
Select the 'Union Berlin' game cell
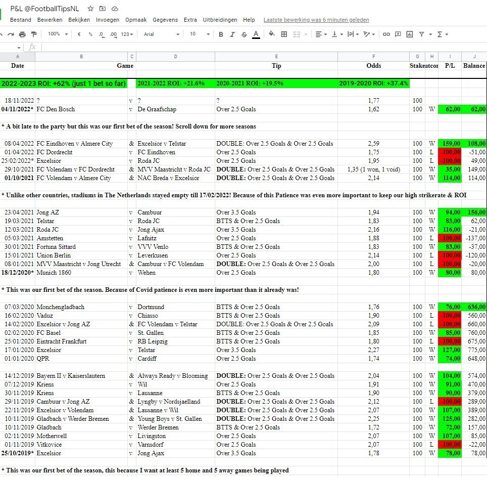click(81, 255)
